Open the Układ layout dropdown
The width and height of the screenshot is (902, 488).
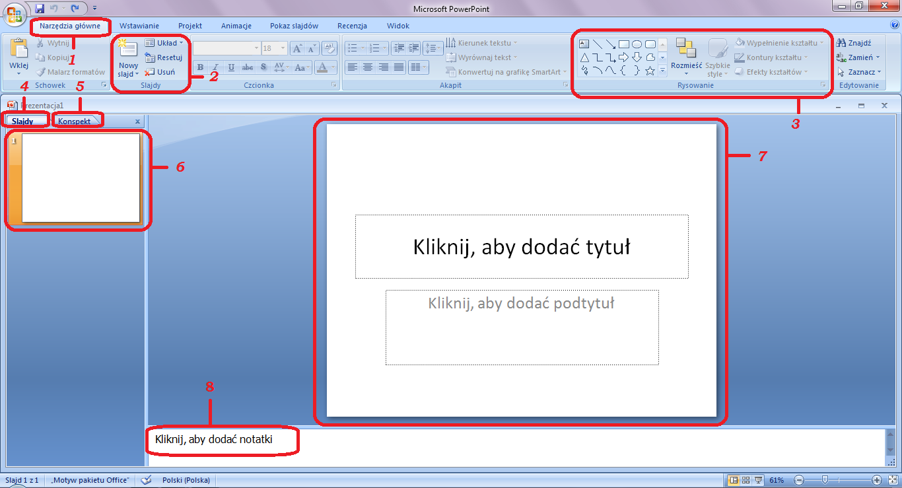(x=164, y=43)
